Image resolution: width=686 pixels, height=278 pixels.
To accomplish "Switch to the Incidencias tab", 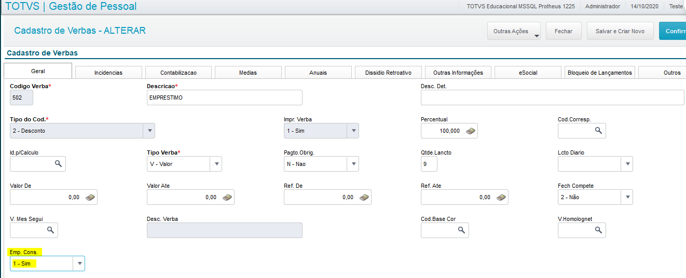I will point(108,73).
